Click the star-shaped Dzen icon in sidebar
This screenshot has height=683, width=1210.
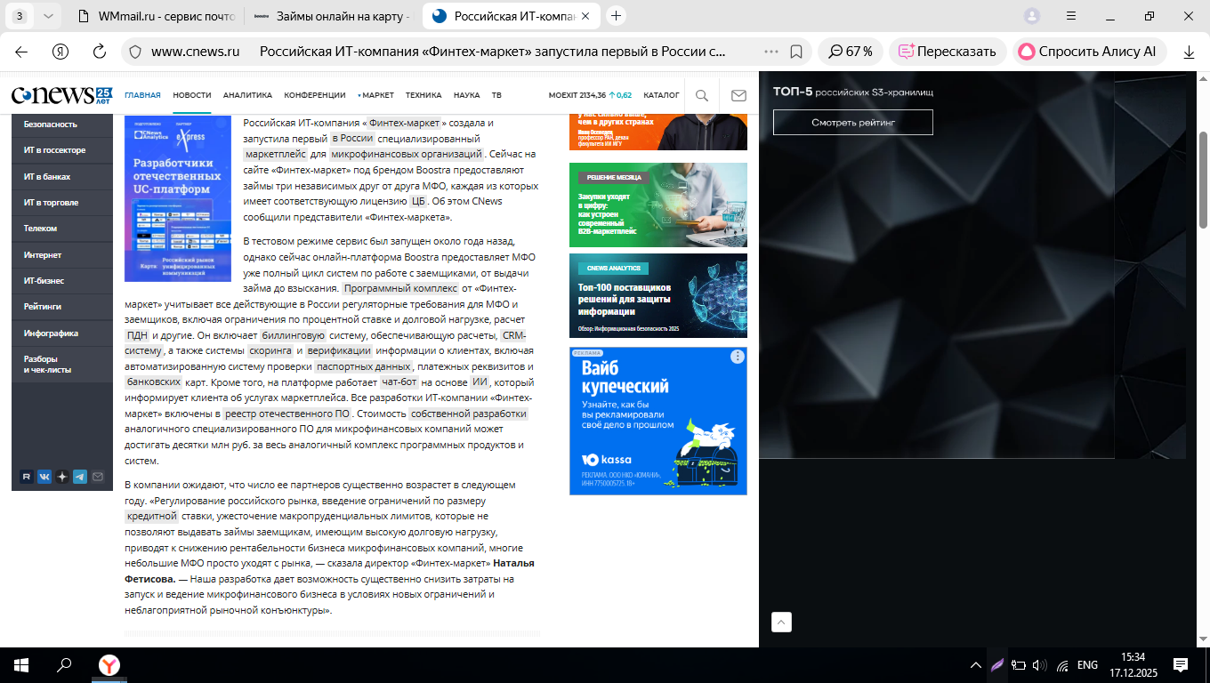(x=62, y=477)
